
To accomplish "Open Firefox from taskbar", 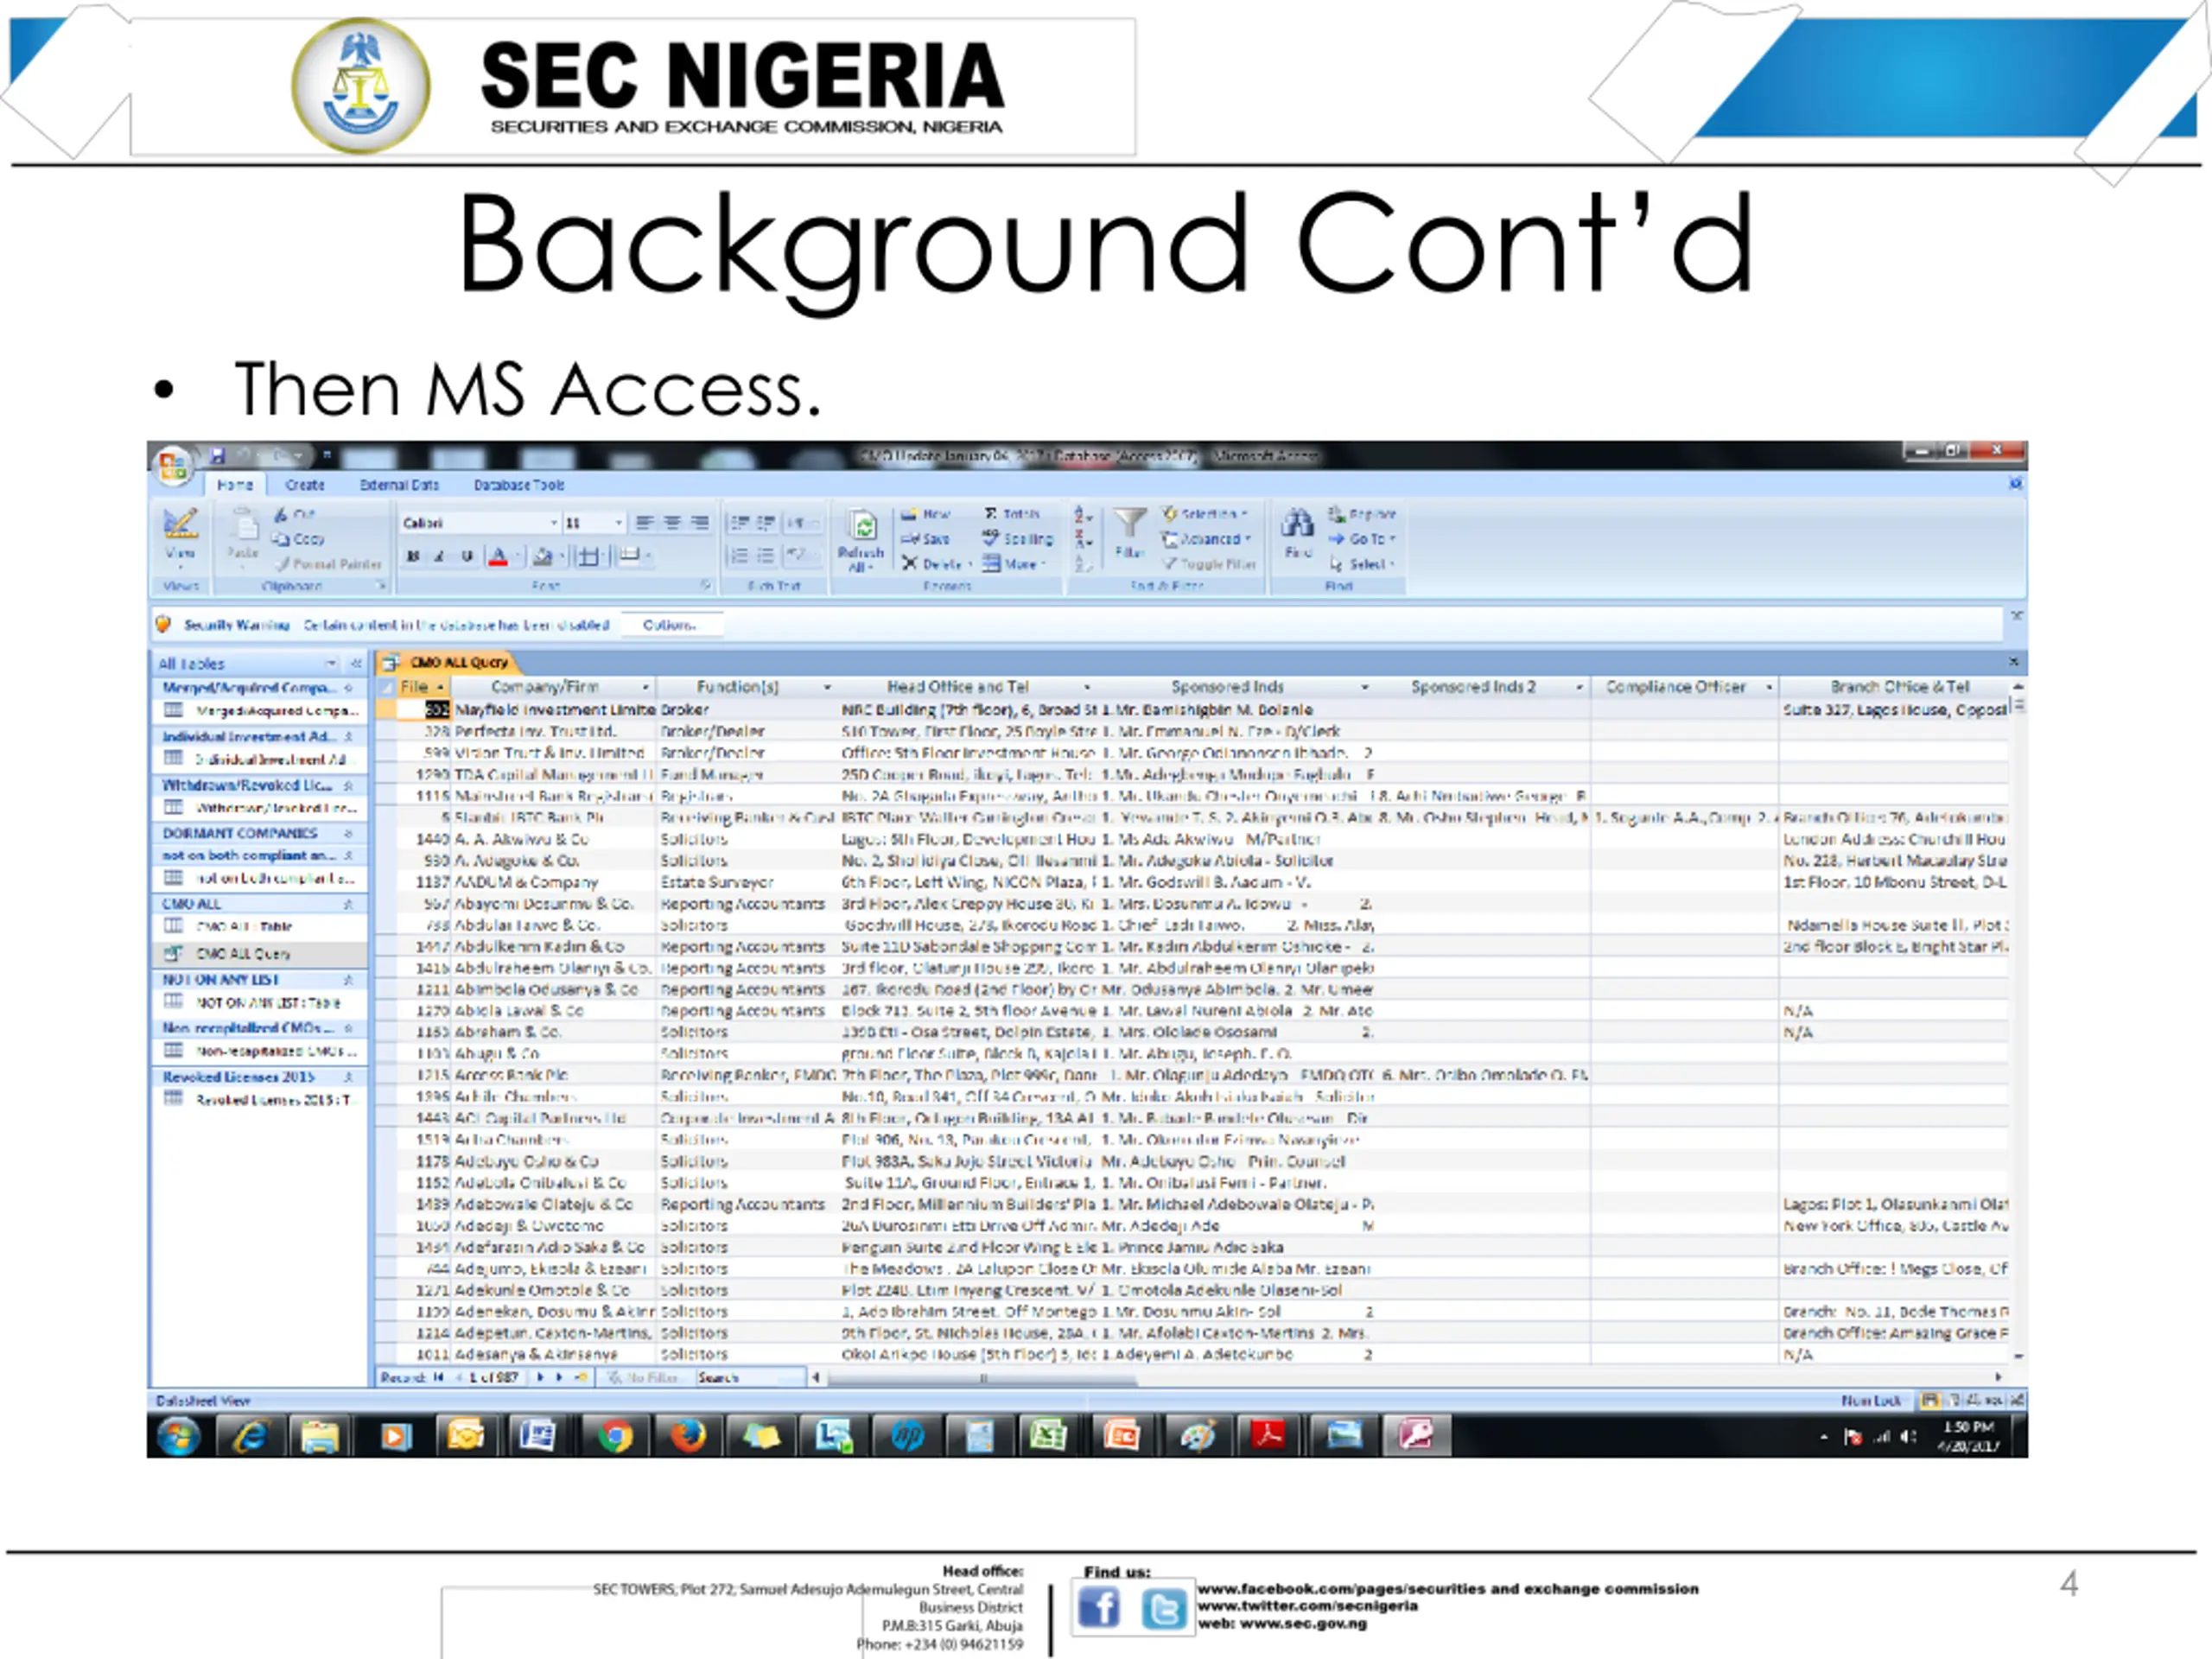I will point(687,1437).
